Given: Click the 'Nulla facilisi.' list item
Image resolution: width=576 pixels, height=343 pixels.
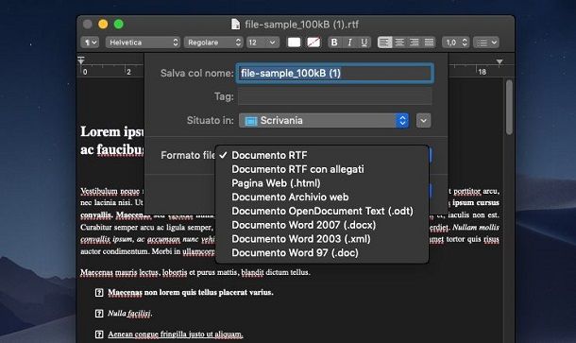Looking at the screenshot, I should coord(130,314).
